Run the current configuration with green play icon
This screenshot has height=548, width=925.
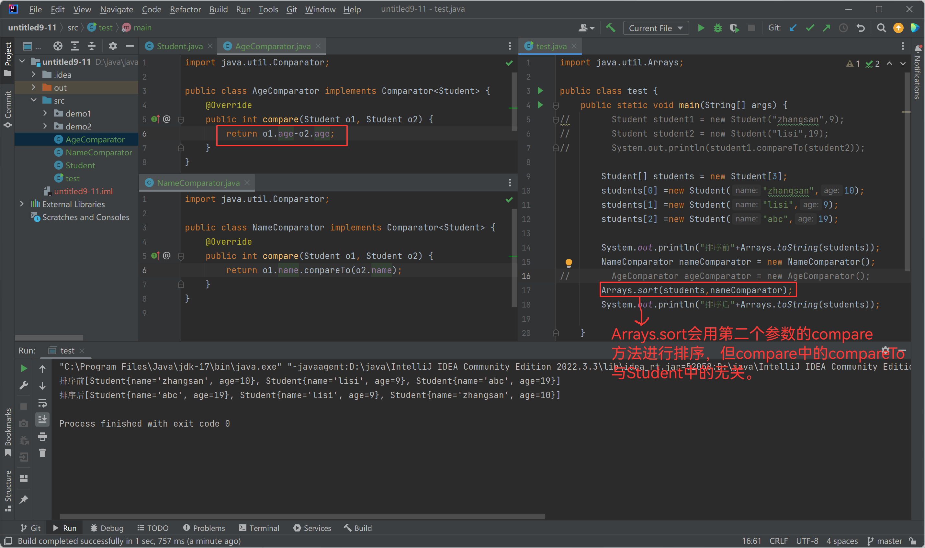(701, 28)
